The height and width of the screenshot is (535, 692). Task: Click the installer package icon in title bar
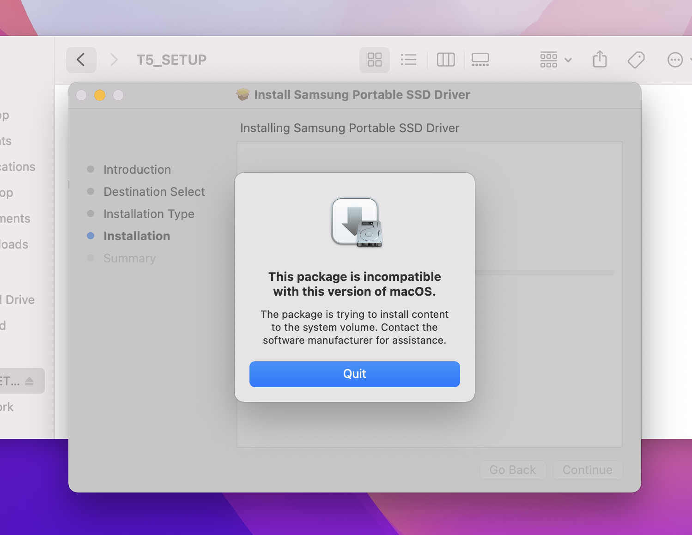[x=243, y=95]
